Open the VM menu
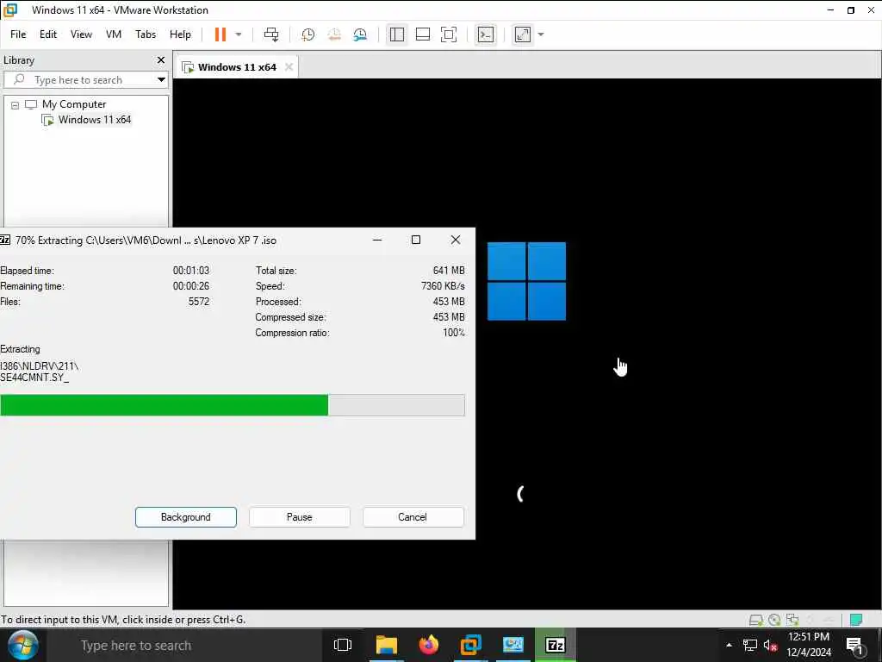 (x=114, y=34)
